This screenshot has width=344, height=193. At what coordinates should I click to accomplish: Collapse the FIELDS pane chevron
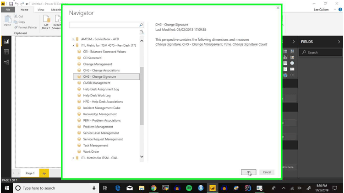coord(339,42)
